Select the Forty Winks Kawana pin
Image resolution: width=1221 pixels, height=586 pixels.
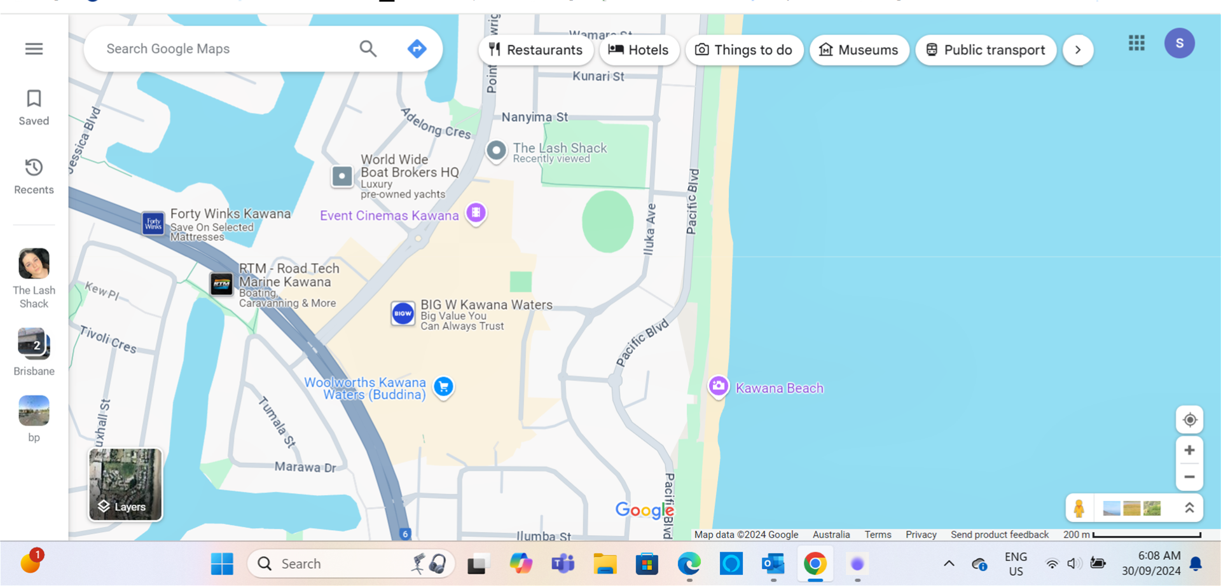click(x=153, y=224)
